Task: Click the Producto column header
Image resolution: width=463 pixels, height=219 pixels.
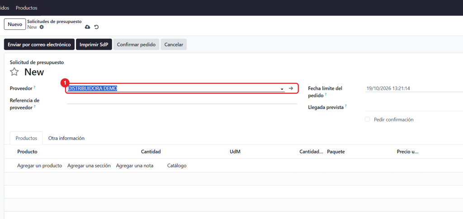Action: [27, 152]
